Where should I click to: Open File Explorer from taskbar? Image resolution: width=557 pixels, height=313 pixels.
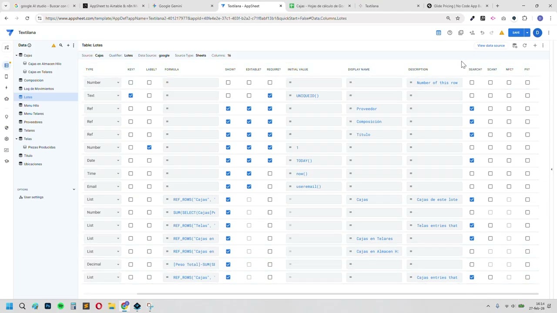(x=111, y=306)
